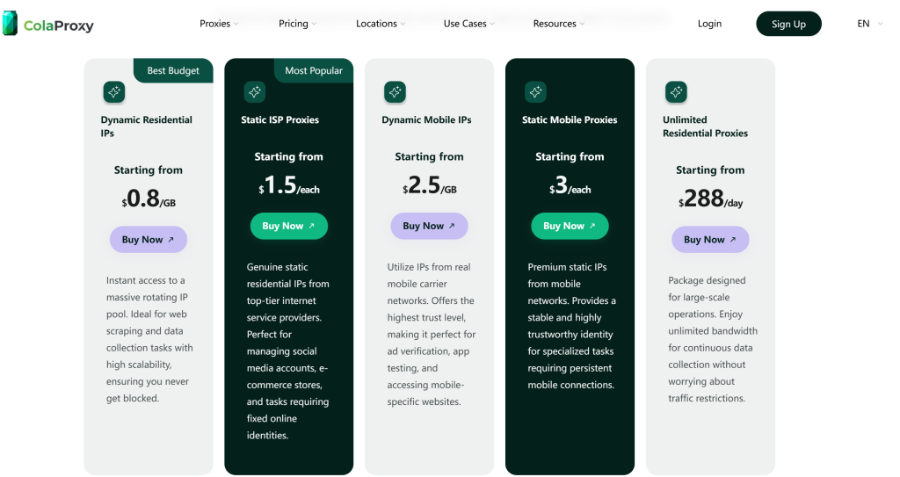Viewport: 900px width, 477px height.
Task: Click the Login link
Action: pos(709,24)
